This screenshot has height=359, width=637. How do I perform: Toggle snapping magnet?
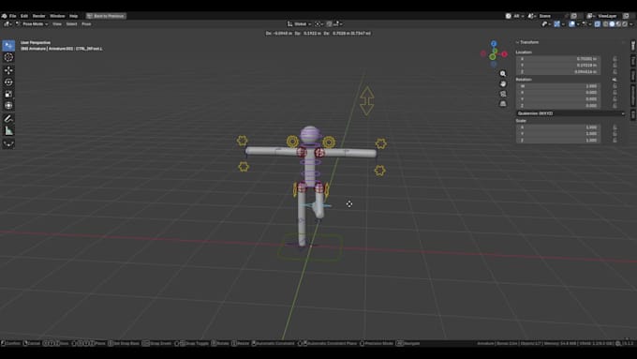329,24
